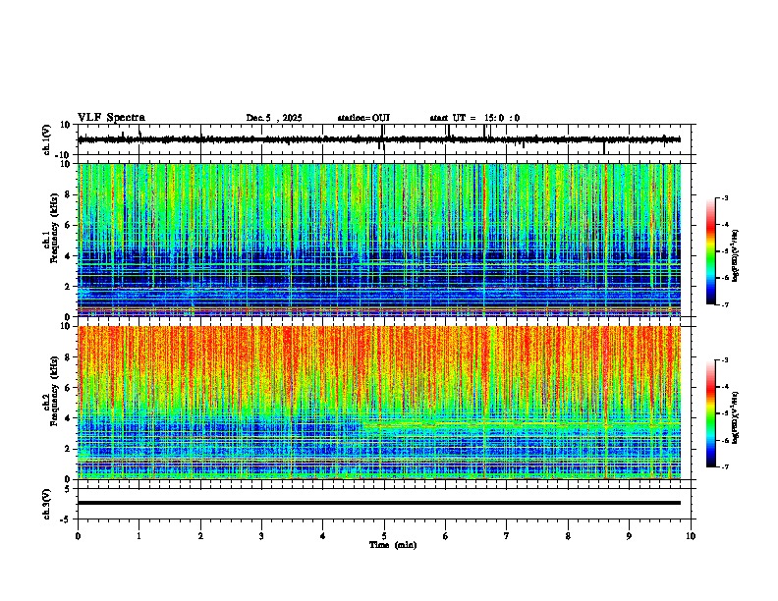The height and width of the screenshot is (601, 778).
Task: Click the "ch.1(V)" axis label
Action: point(47,139)
